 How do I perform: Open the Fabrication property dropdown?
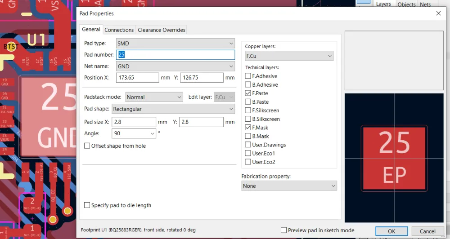(289, 186)
